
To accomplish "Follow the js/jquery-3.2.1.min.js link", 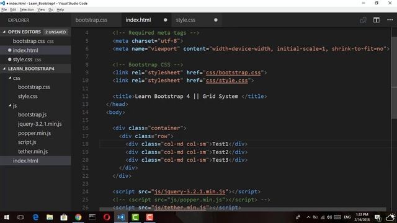I will click(190, 191).
